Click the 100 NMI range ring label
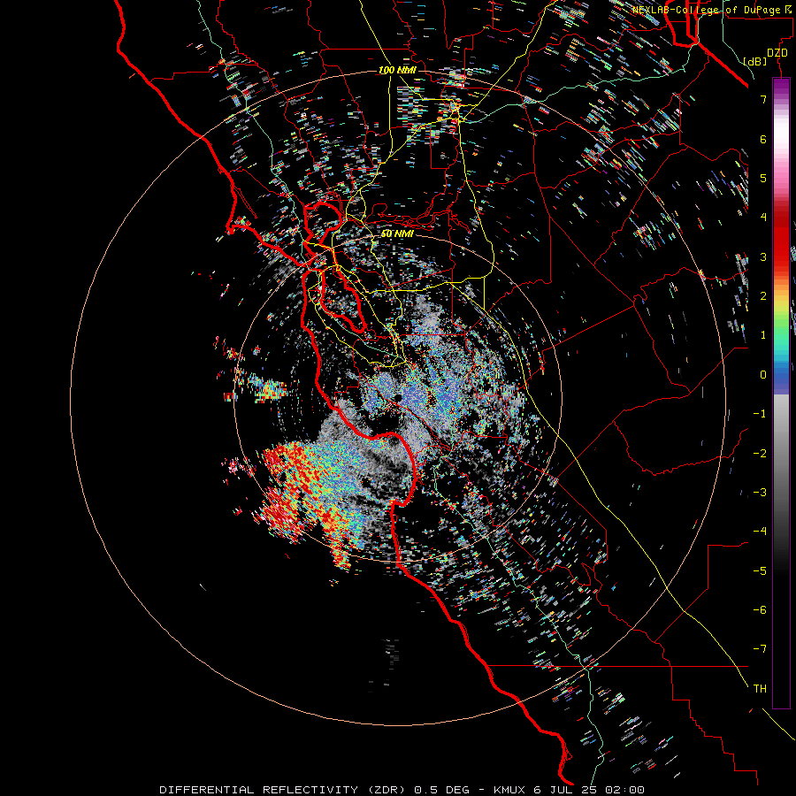The width and height of the screenshot is (796, 796). 397,70
